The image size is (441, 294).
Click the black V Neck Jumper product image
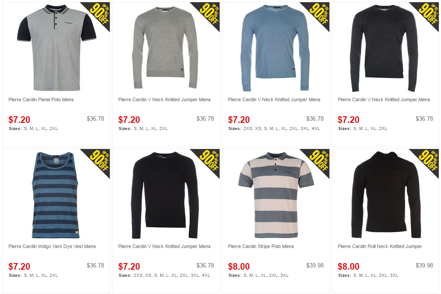coord(165,195)
